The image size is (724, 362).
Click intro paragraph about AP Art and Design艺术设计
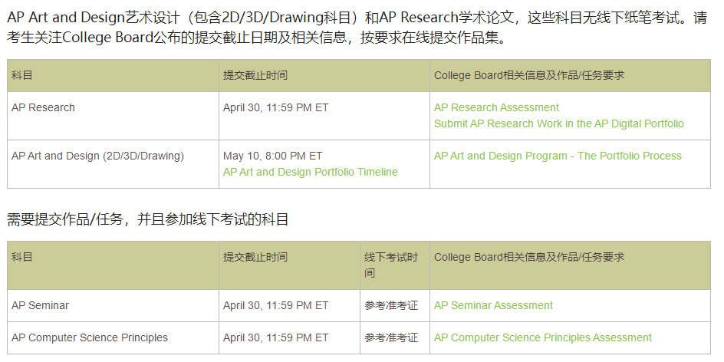point(357,28)
